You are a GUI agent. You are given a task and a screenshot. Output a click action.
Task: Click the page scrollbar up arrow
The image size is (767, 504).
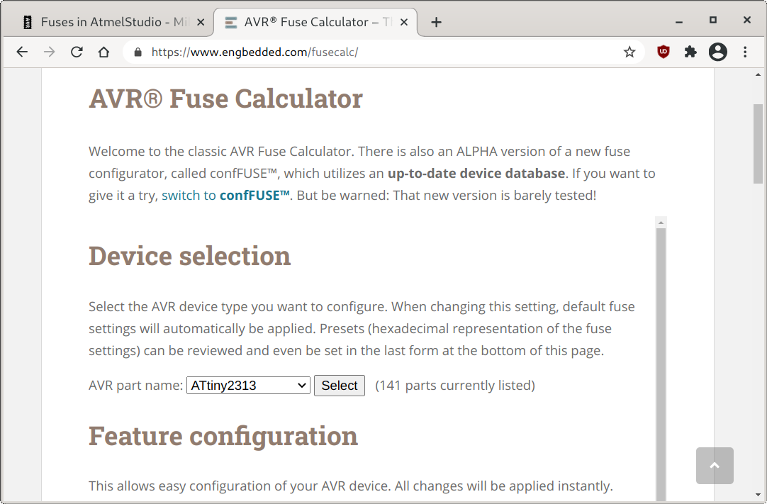758,75
